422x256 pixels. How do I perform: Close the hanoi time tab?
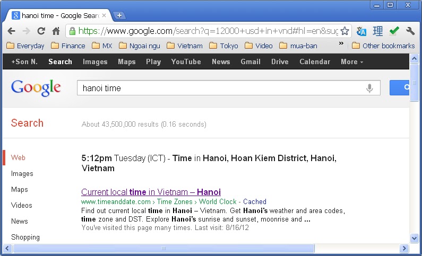click(x=104, y=15)
